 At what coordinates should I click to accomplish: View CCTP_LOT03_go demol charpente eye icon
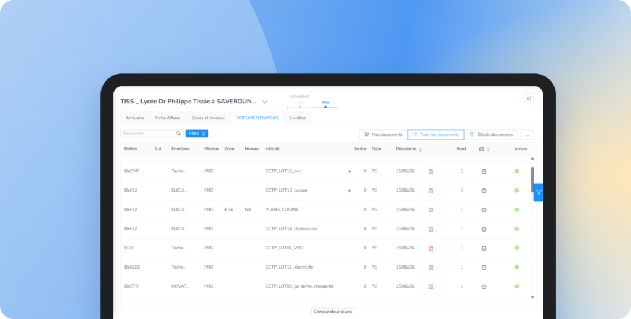point(517,286)
